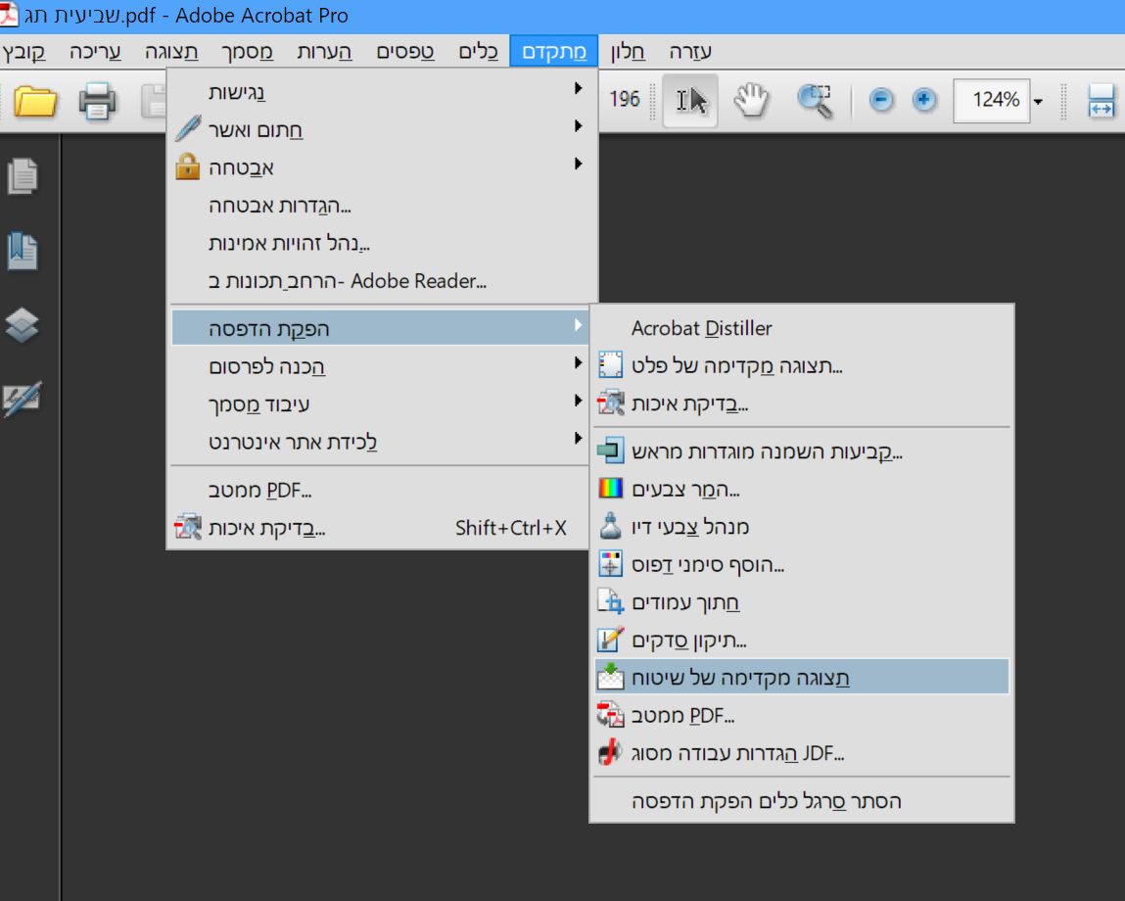Open the עזרה menu
The image size is (1125, 901).
pos(690,52)
